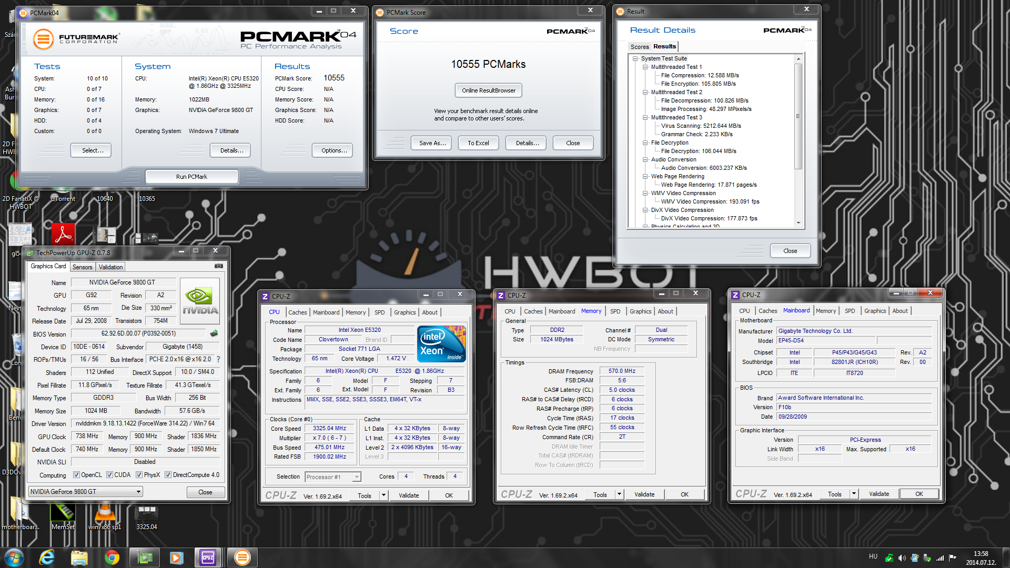Click the HU language indicator in tray

tap(873, 556)
